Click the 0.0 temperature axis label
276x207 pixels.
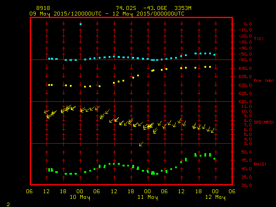click(248, 24)
